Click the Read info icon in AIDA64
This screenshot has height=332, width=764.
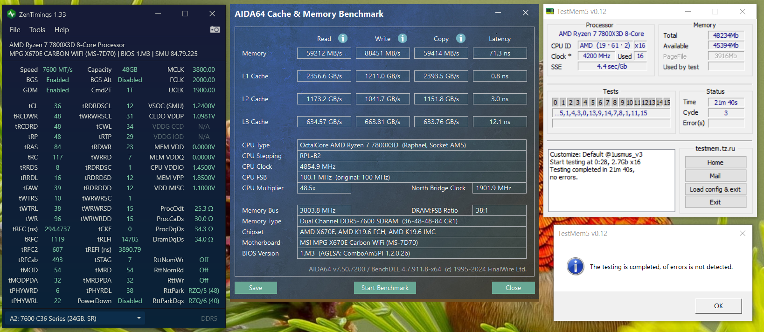(343, 38)
